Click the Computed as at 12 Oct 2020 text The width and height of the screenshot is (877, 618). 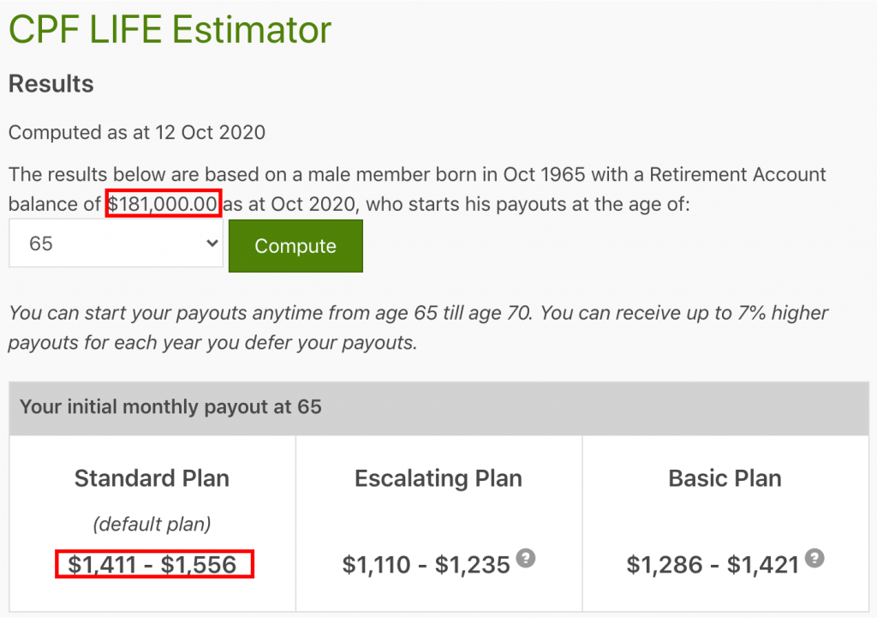pyautogui.click(x=137, y=133)
